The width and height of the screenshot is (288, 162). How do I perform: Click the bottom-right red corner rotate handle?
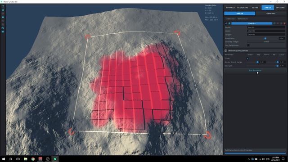coord(208,135)
